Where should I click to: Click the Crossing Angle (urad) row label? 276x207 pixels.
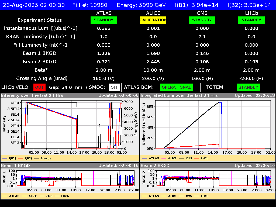pos(42,78)
